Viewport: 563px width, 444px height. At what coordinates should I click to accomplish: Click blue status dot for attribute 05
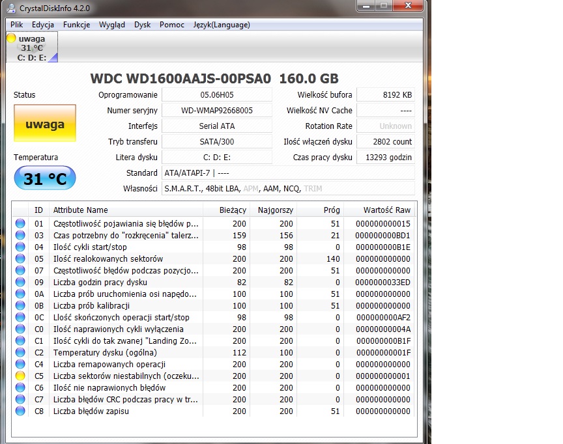[20, 258]
